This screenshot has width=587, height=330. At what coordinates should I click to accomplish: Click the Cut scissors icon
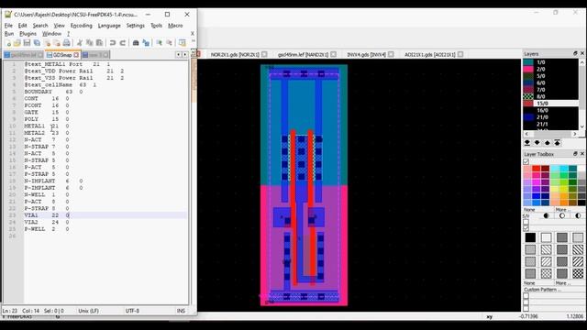click(80, 43)
